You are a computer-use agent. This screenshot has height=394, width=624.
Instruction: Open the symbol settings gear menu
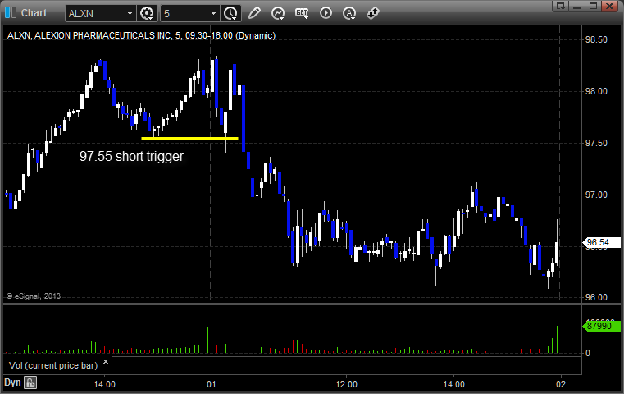[x=147, y=14]
